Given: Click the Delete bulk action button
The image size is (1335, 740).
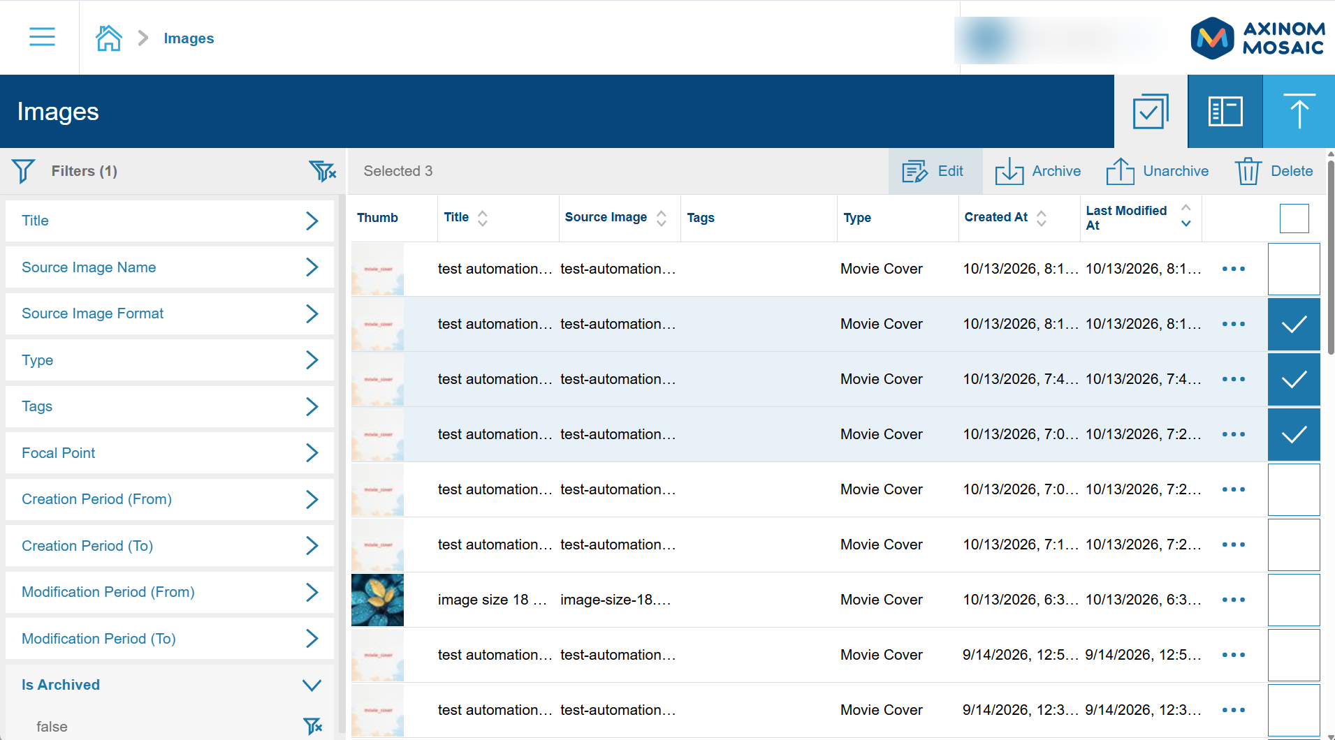Looking at the screenshot, I should (x=1274, y=171).
